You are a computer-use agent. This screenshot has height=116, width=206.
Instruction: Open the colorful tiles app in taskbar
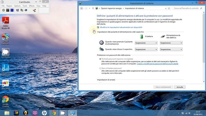[16, 113]
